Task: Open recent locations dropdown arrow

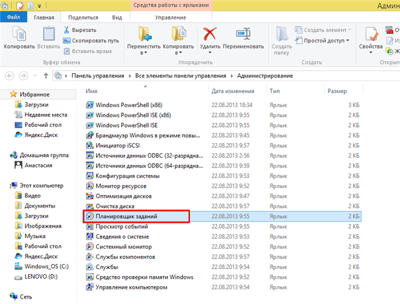Action: (35, 76)
